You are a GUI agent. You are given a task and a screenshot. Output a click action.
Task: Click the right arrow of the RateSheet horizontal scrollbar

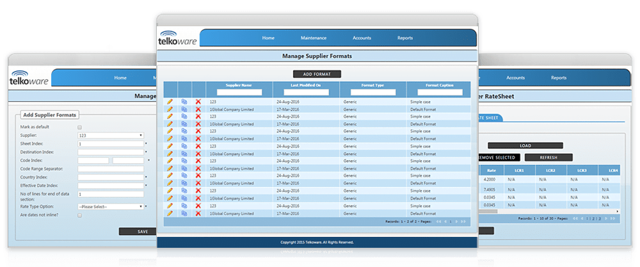[x=617, y=211]
